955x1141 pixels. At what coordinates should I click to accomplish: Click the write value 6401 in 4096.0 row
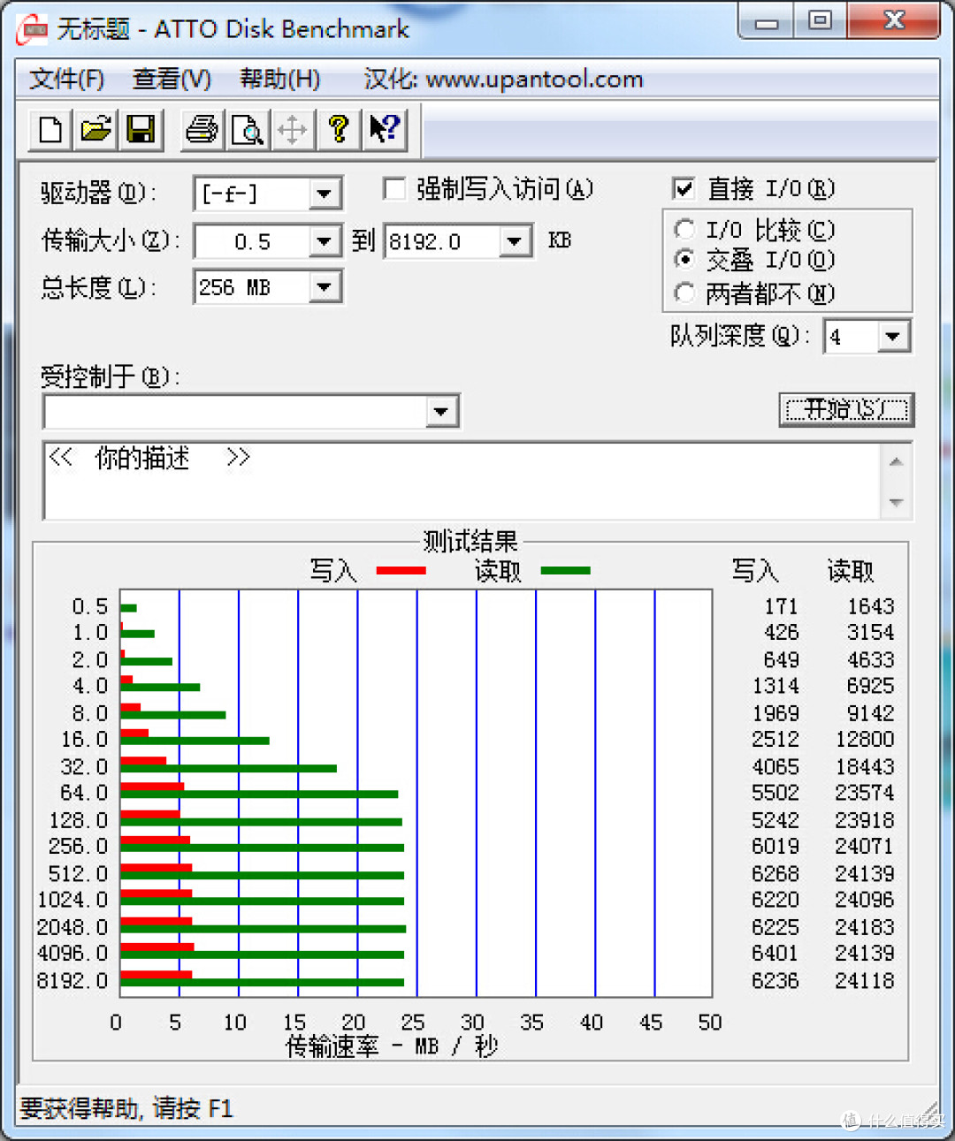[x=775, y=953]
